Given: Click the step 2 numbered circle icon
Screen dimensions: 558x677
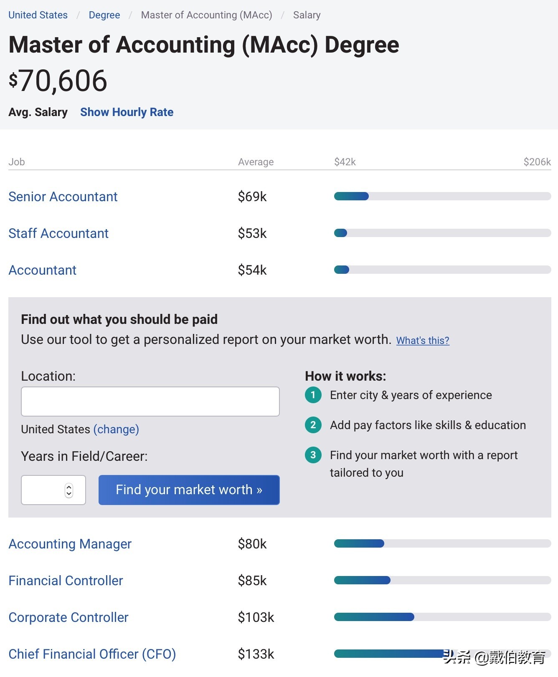Looking at the screenshot, I should (313, 425).
